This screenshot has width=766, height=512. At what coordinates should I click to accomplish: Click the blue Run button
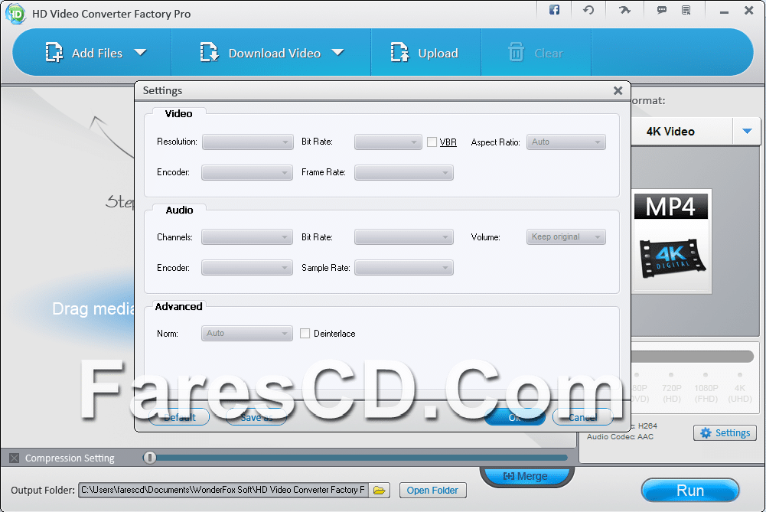[x=689, y=490]
